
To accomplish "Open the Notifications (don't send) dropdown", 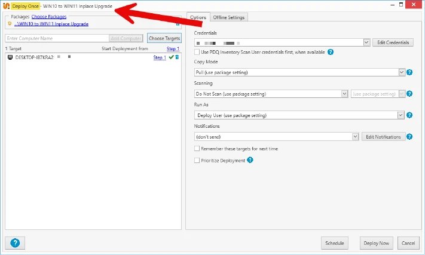I will [355, 137].
